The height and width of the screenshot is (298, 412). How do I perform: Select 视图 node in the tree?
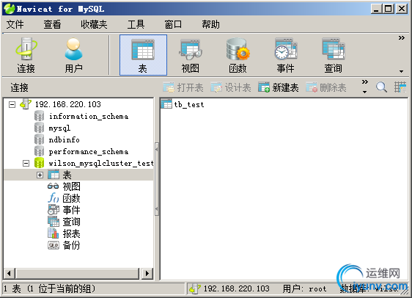click(x=71, y=186)
